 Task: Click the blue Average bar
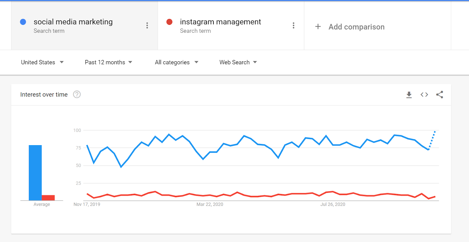coord(35,173)
